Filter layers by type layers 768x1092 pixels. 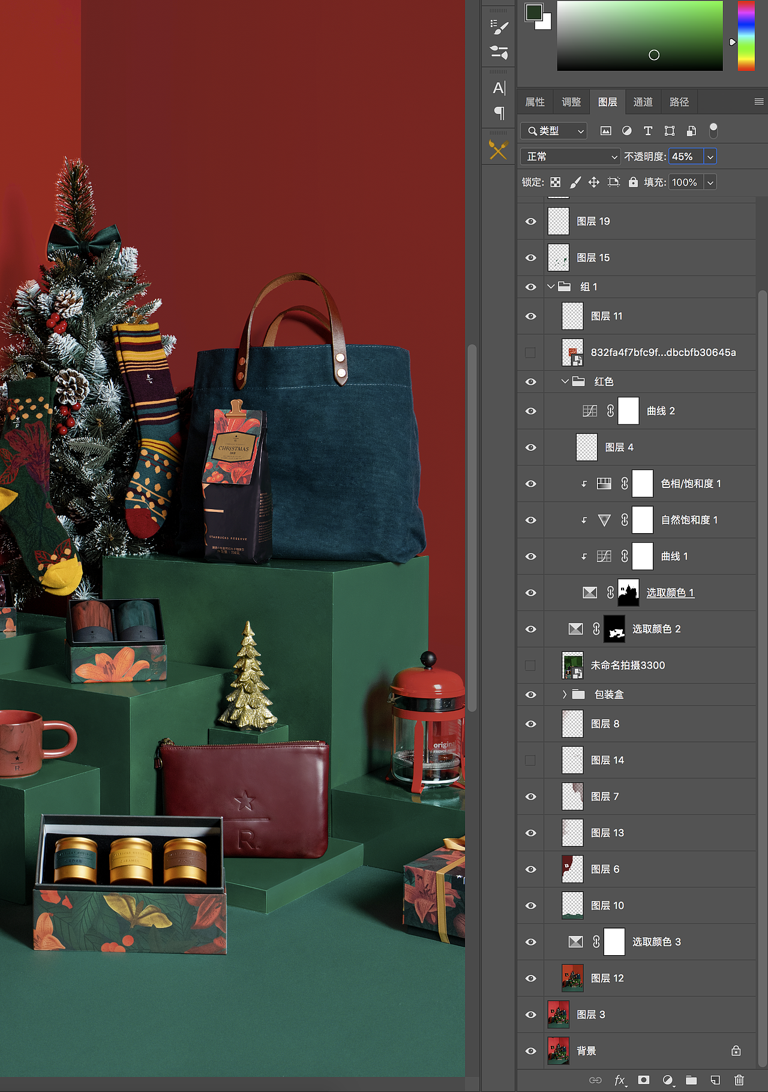648,131
